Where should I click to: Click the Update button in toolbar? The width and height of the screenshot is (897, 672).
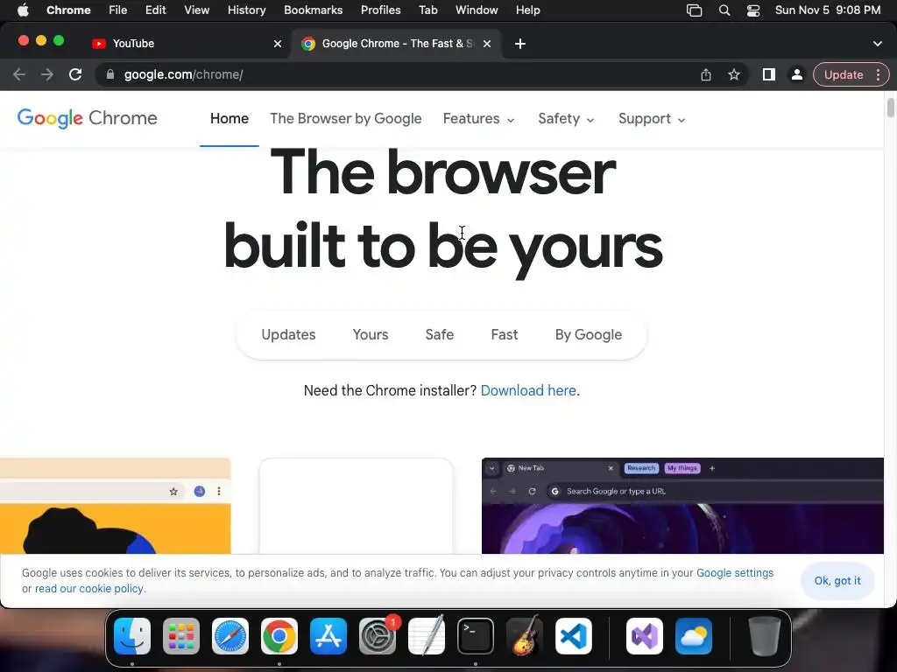point(844,74)
